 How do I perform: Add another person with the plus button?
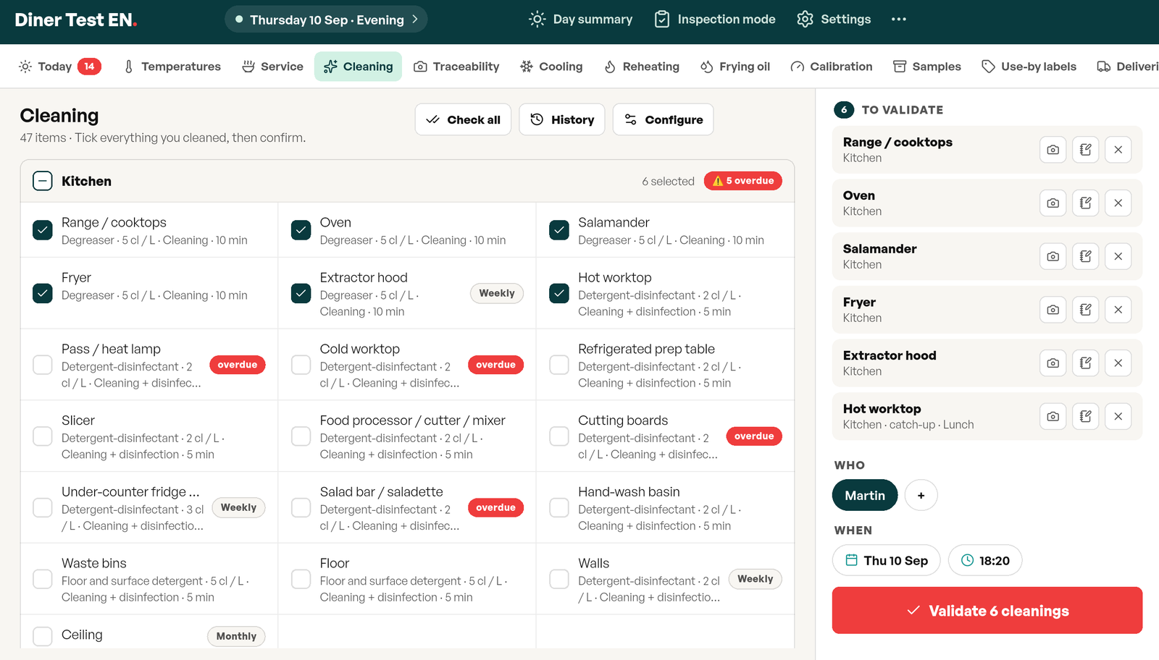point(921,496)
